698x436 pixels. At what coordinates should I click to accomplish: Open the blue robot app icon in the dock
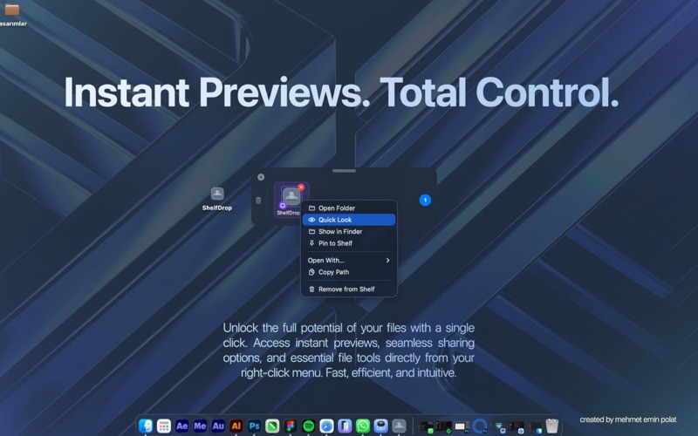pos(381,426)
